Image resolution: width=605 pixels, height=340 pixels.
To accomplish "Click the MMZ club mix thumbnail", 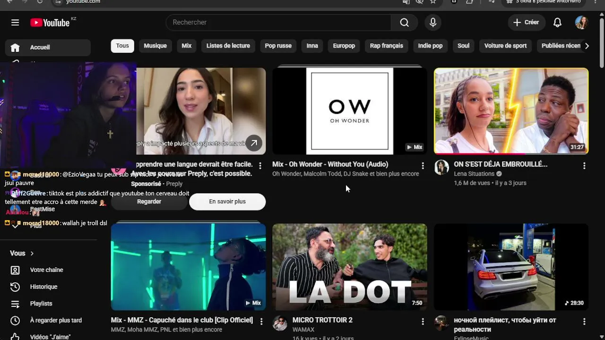I will [188, 267].
